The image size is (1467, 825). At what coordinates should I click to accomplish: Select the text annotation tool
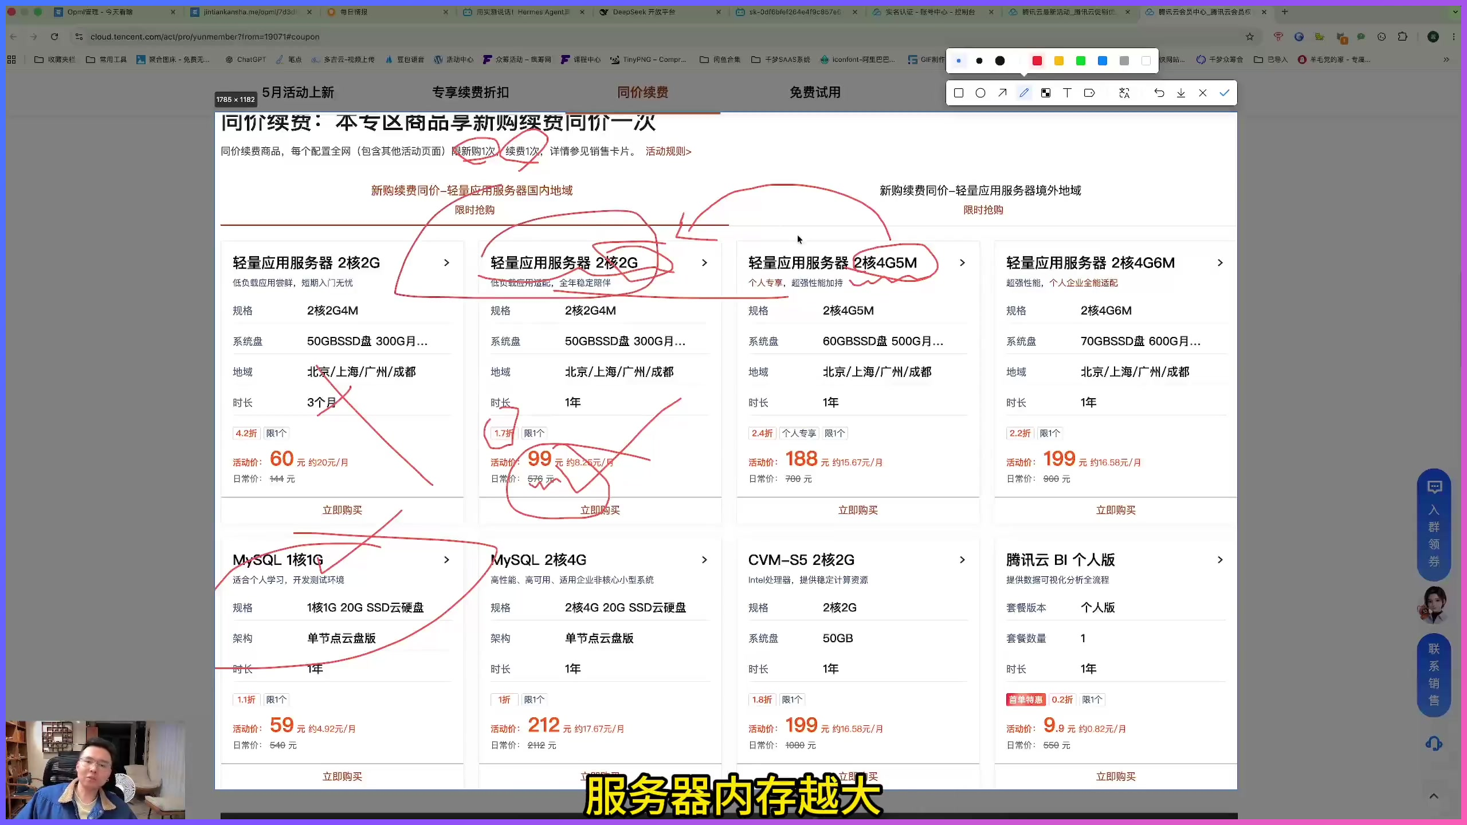click(x=1068, y=93)
